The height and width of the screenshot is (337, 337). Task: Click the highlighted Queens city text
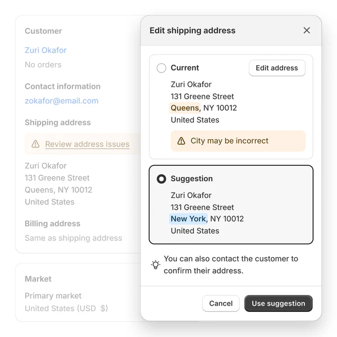coord(185,108)
